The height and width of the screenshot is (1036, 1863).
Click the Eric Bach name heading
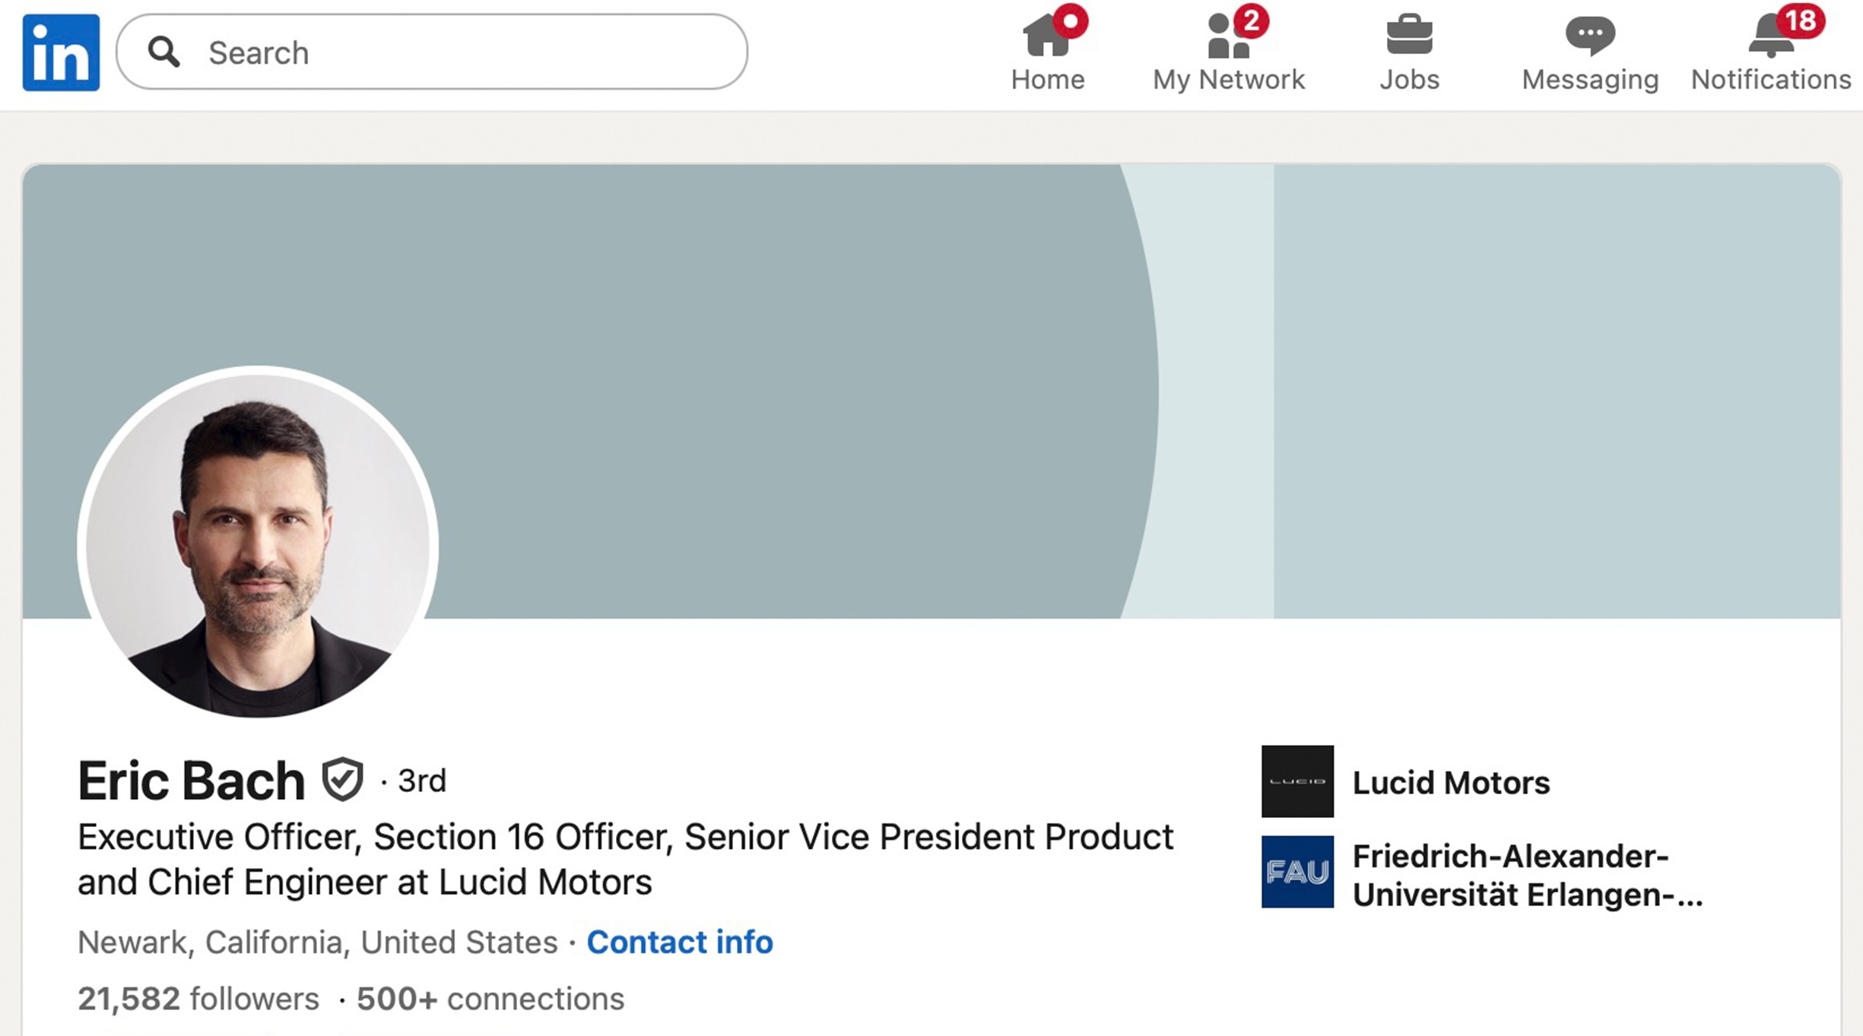(x=191, y=781)
